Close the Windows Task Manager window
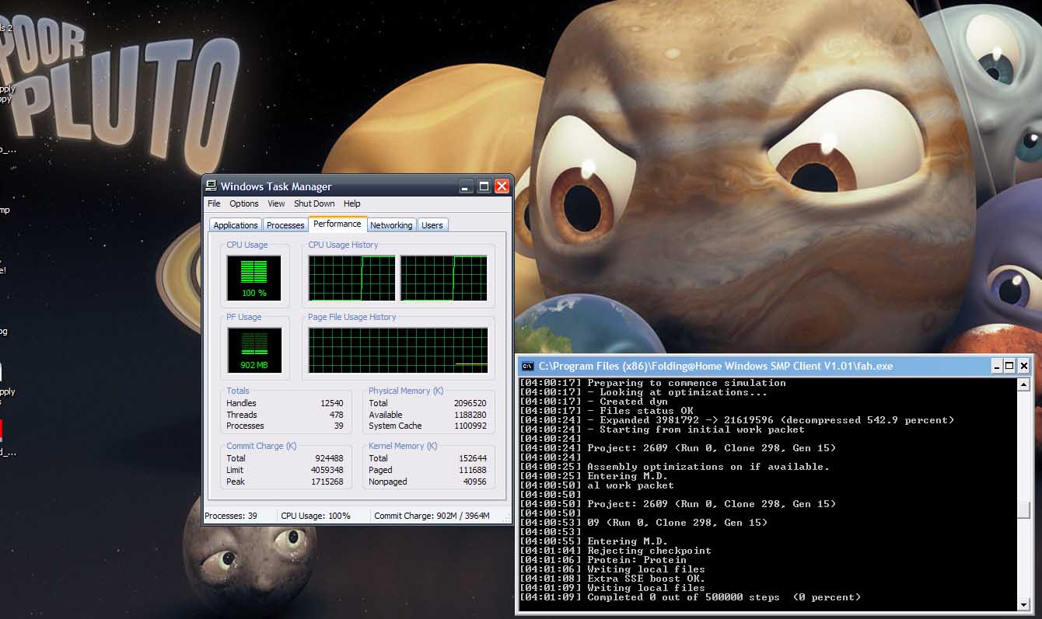The height and width of the screenshot is (619, 1042). click(x=502, y=186)
